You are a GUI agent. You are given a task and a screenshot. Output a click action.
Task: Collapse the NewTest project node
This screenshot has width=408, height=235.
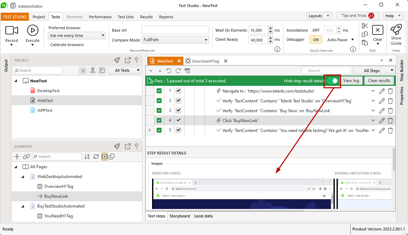pyautogui.click(x=16, y=81)
